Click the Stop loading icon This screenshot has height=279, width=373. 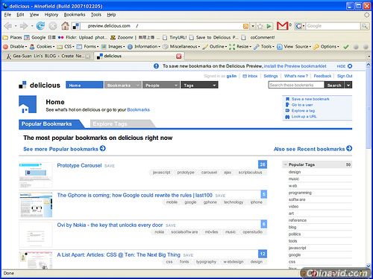[52, 26]
